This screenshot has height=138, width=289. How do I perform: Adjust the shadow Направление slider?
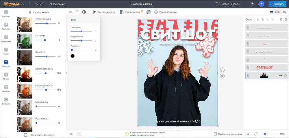(x=81, y=40)
